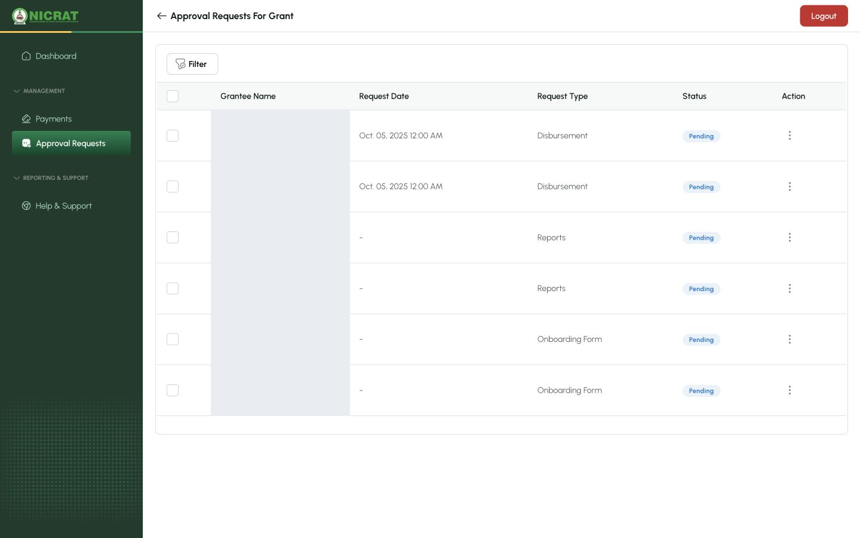860x538 pixels.
Task: Open three-dot menu for first Reports row
Action: point(790,237)
